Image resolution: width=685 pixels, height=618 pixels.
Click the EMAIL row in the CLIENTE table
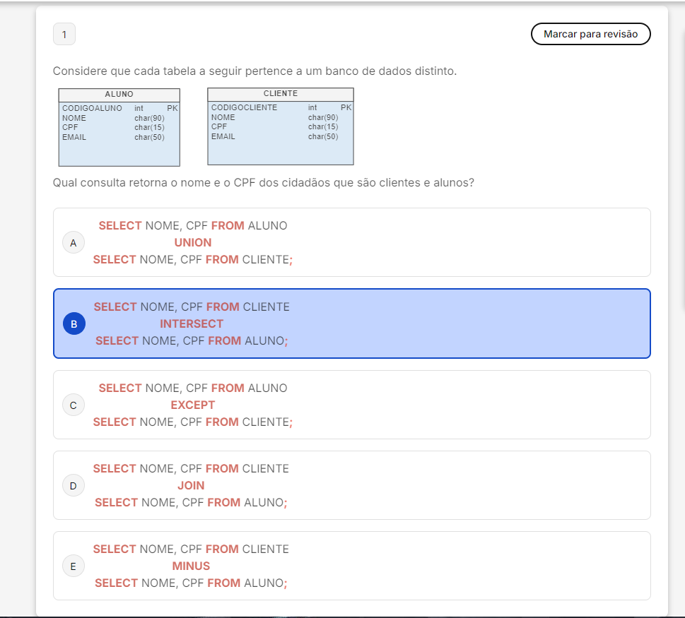223,136
